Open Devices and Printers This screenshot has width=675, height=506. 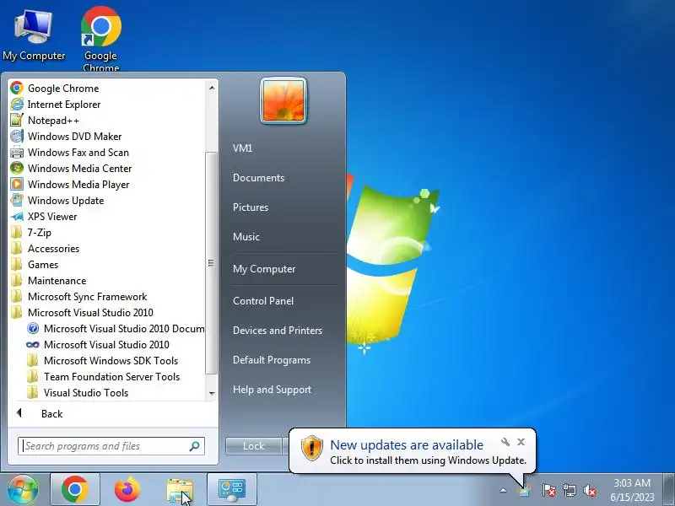tap(278, 331)
